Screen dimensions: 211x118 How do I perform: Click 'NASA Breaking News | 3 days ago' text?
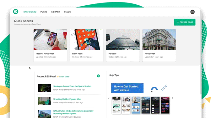[67, 117]
